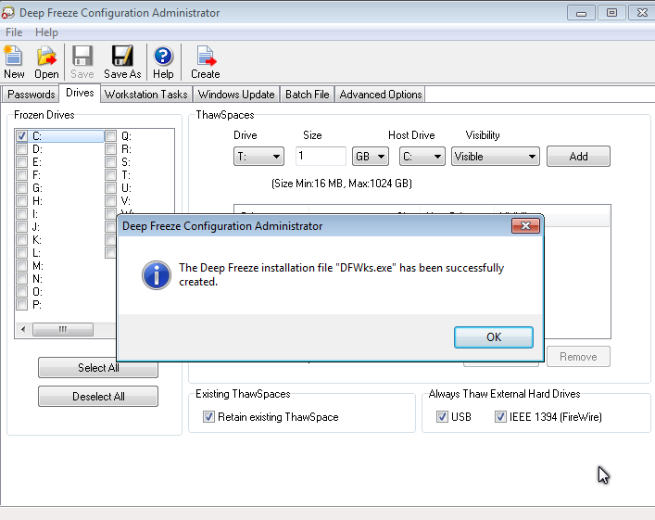Image resolution: width=655 pixels, height=520 pixels.
Task: Switch to the Batch File tab
Action: [x=308, y=95]
